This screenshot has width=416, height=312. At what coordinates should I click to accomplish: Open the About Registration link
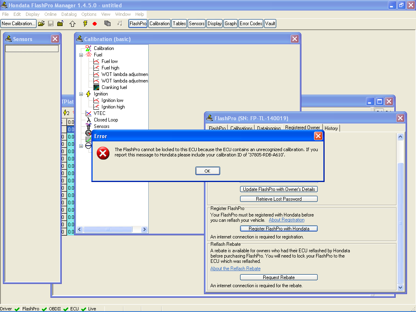click(286, 220)
